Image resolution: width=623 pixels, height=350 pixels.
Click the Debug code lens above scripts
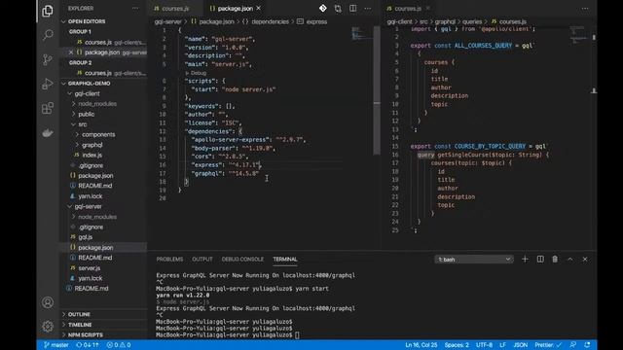point(199,73)
